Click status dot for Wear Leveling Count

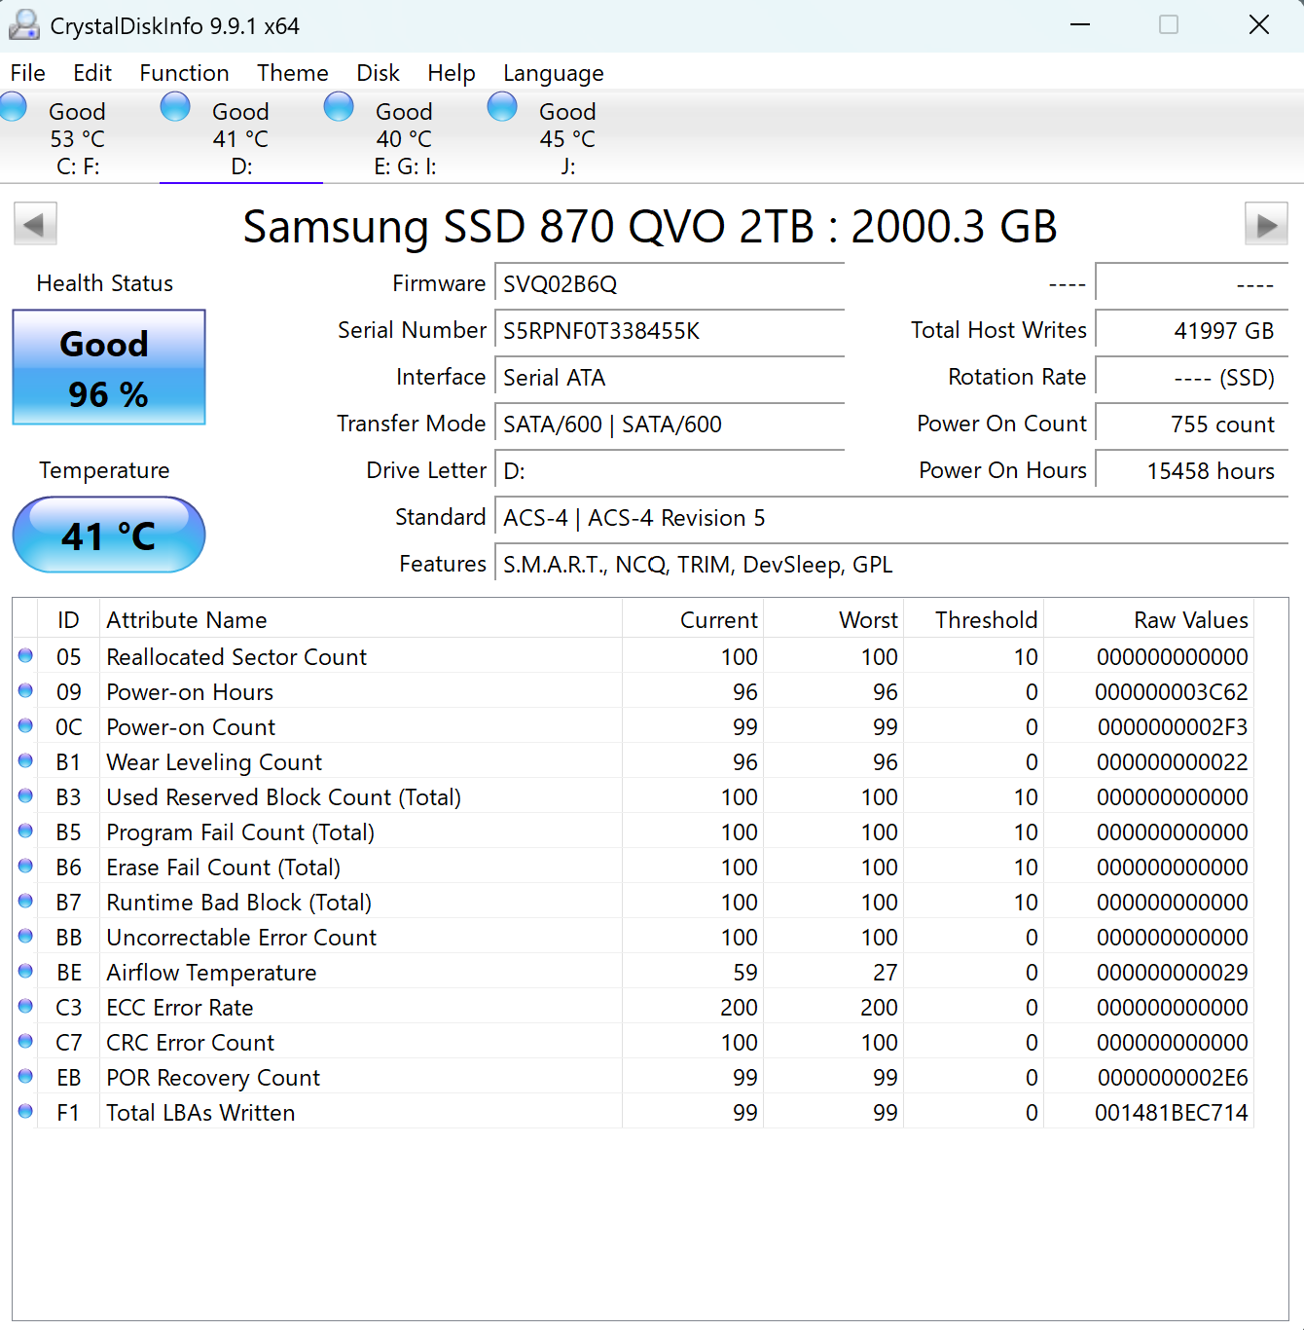tap(25, 761)
